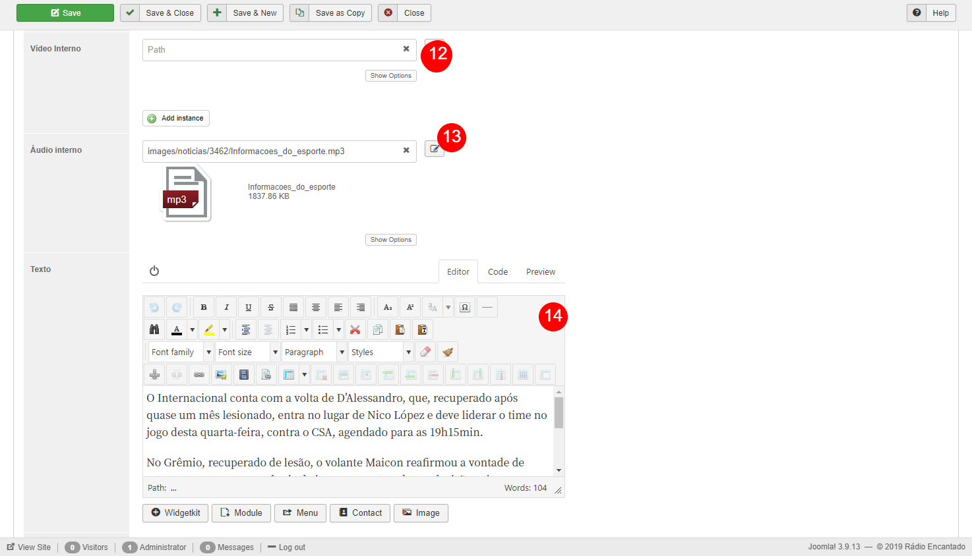
Task: Switch to the Preview tab
Action: 541,271
